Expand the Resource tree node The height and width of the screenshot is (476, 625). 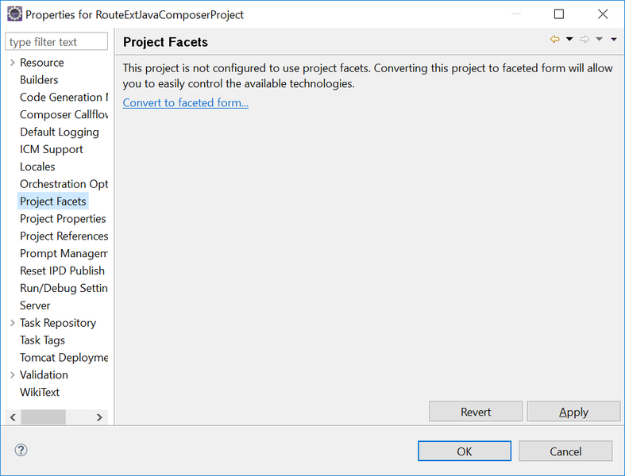[13, 63]
